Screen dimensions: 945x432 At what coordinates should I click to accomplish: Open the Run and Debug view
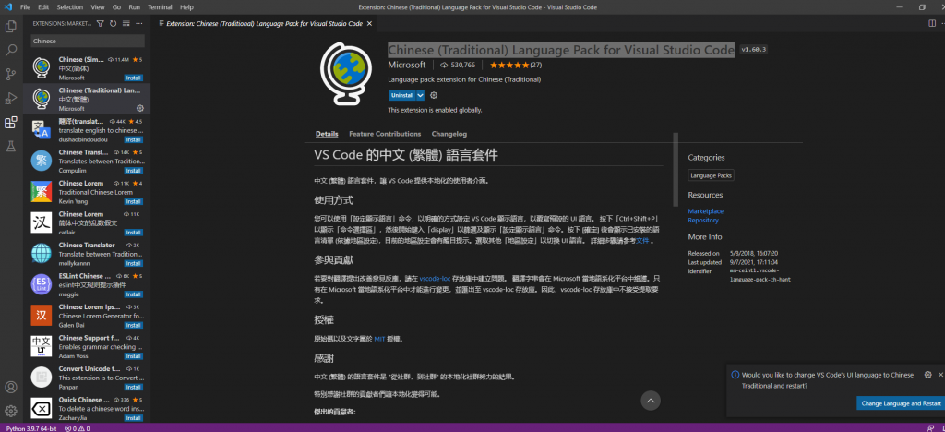tap(11, 98)
